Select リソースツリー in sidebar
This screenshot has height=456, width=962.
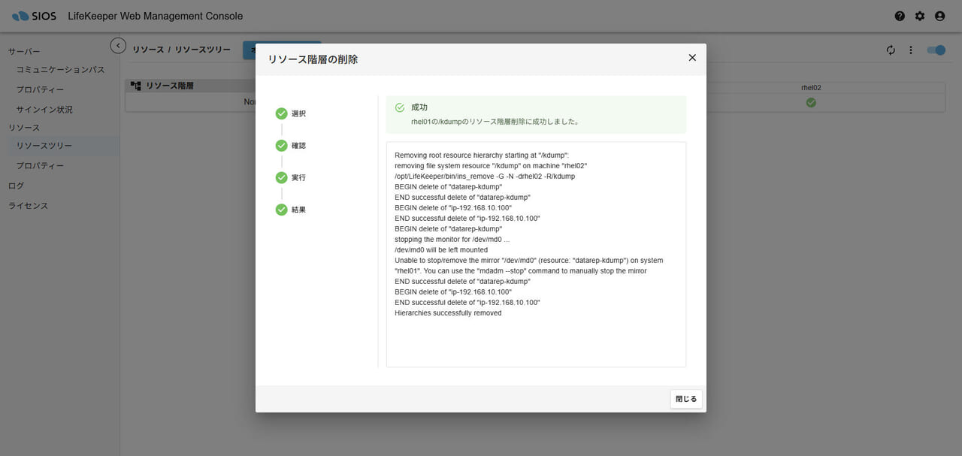[44, 146]
